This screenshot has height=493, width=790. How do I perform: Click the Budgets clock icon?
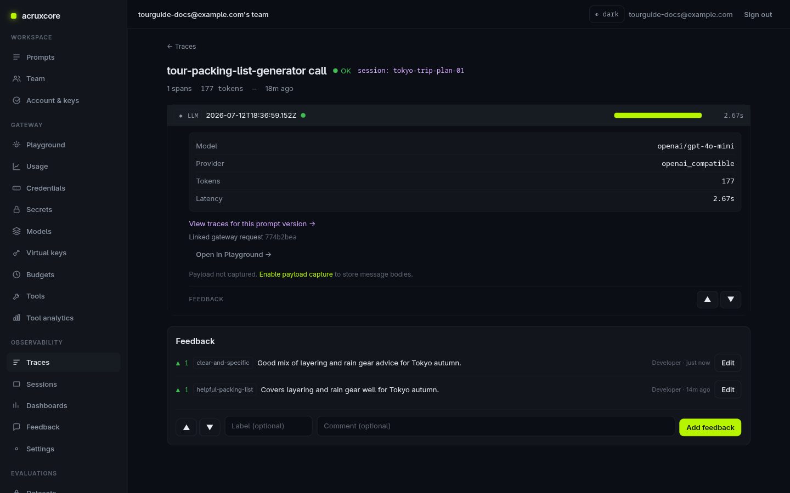16,274
